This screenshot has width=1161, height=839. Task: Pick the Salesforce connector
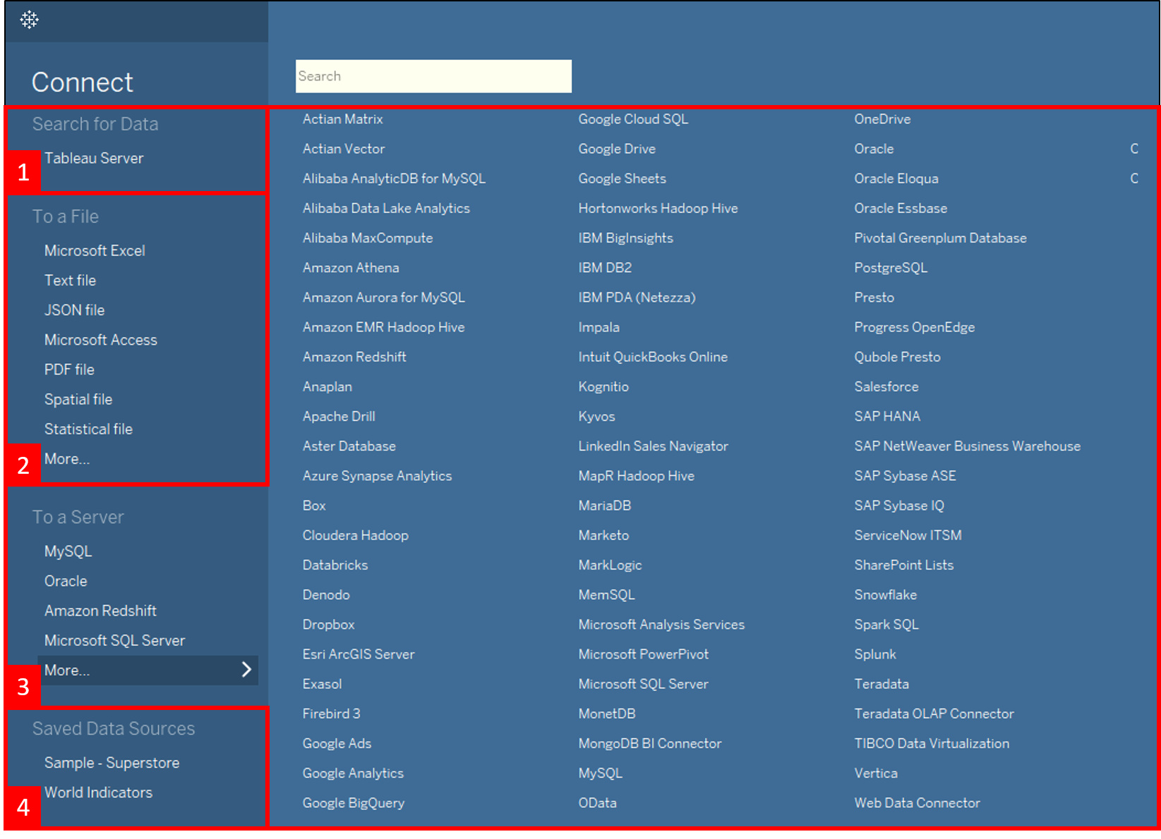[x=886, y=387]
